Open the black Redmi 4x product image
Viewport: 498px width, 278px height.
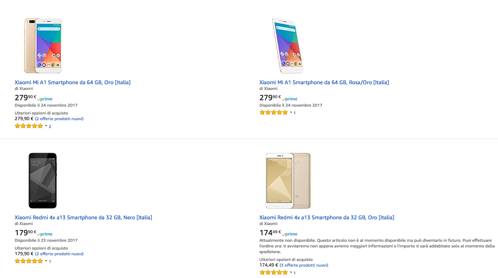coord(43,181)
